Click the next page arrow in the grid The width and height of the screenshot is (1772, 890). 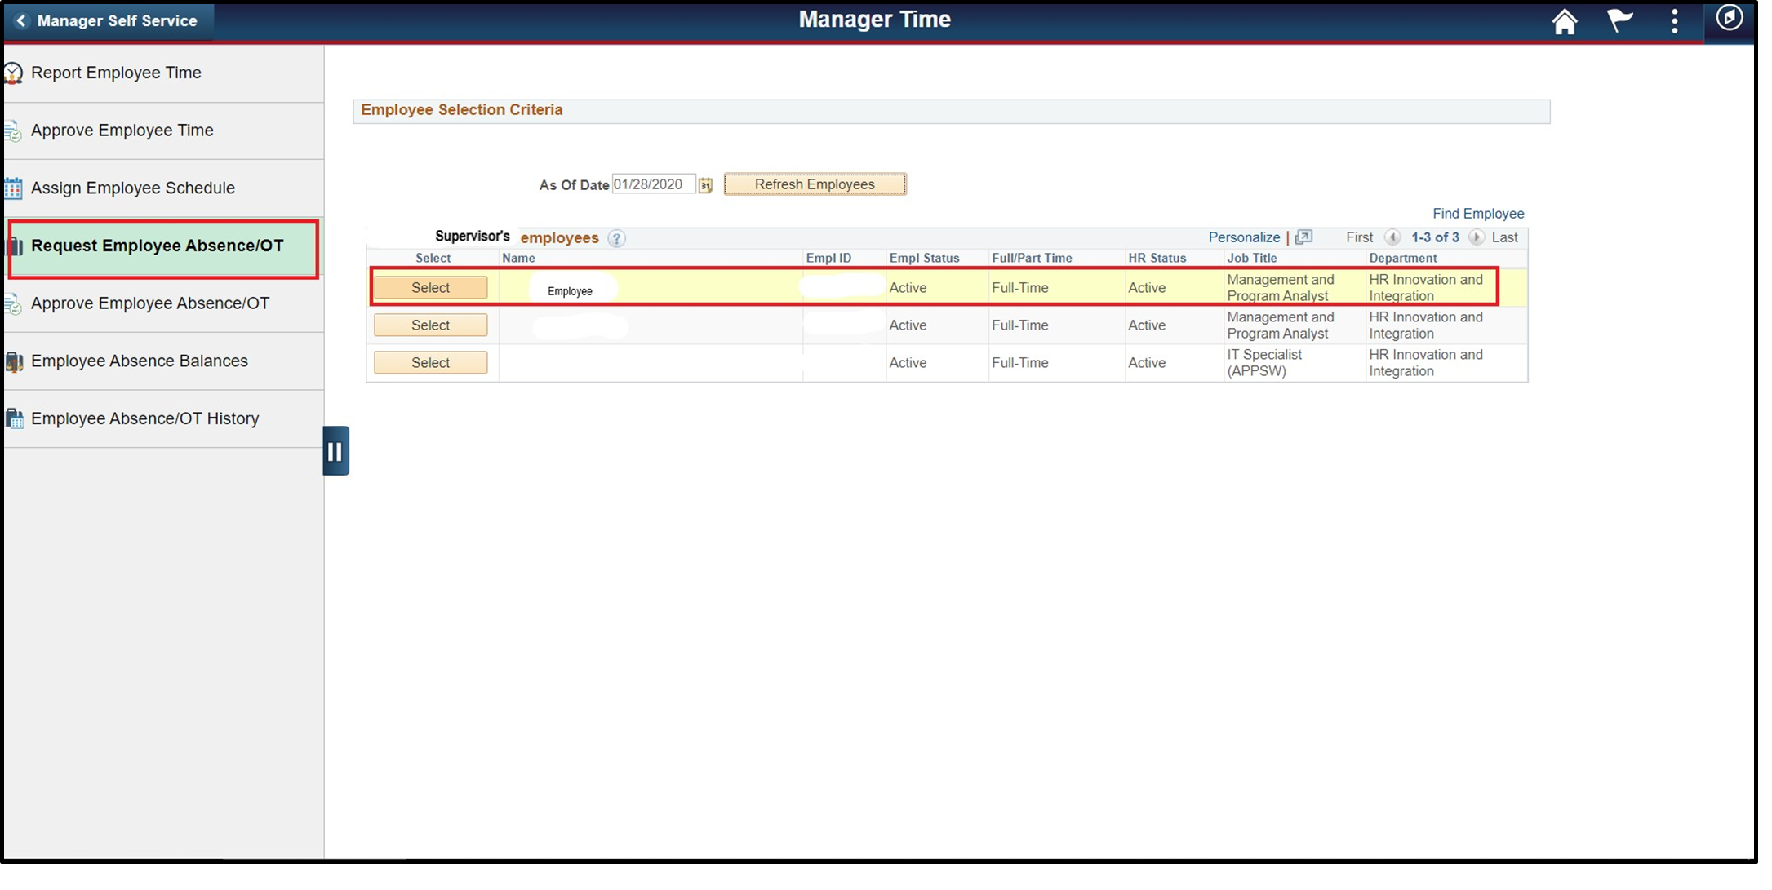(1477, 237)
